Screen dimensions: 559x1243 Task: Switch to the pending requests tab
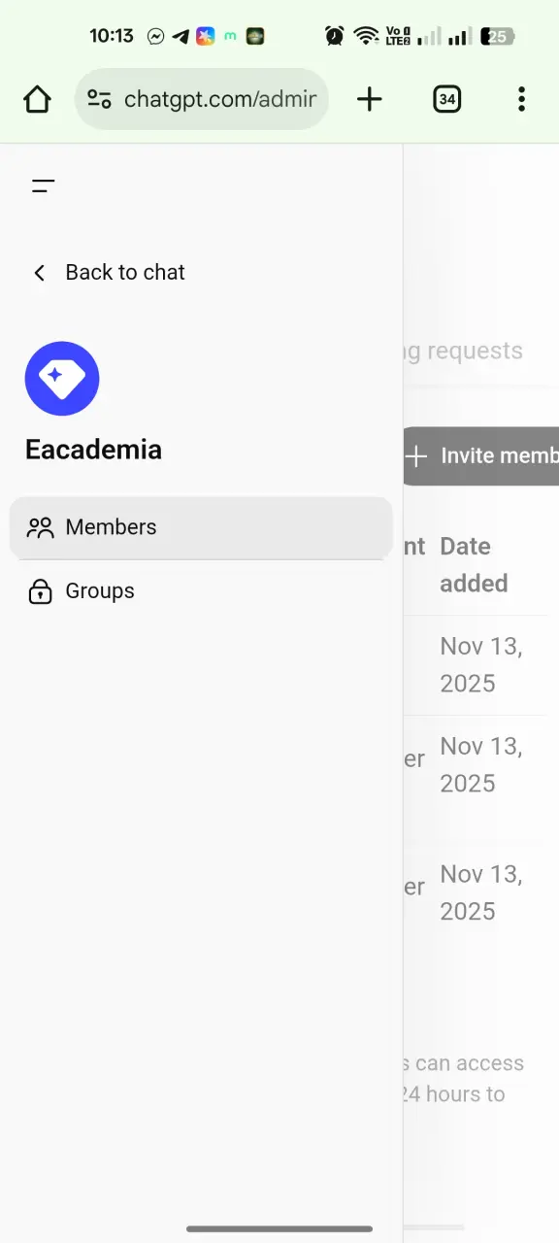pos(463,351)
